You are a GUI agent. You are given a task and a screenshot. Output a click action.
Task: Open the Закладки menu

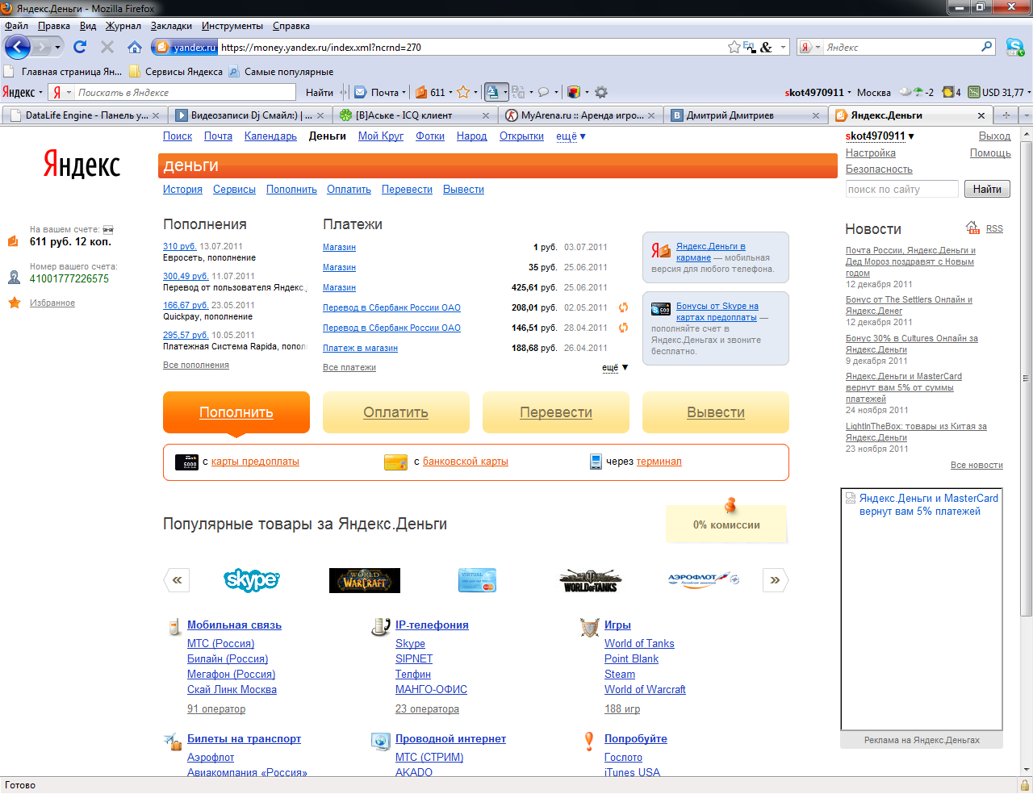171,26
